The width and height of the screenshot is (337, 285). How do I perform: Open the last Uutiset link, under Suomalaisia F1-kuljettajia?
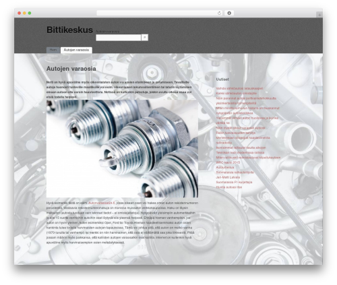point(229,187)
